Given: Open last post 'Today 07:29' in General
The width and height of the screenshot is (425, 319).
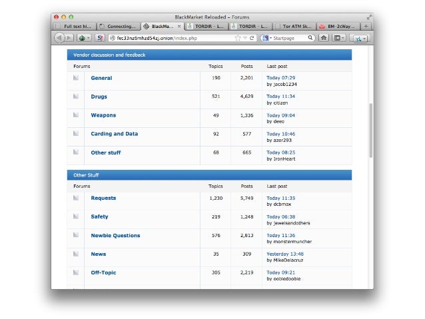Looking at the screenshot, I should click(x=280, y=78).
